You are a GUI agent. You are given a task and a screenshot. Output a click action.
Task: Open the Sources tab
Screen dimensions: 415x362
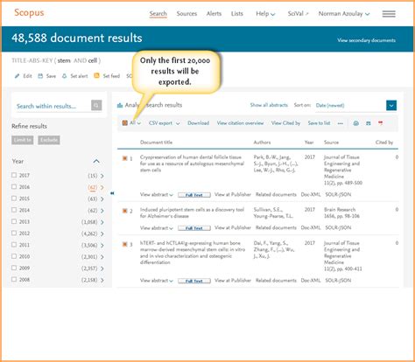(x=186, y=14)
